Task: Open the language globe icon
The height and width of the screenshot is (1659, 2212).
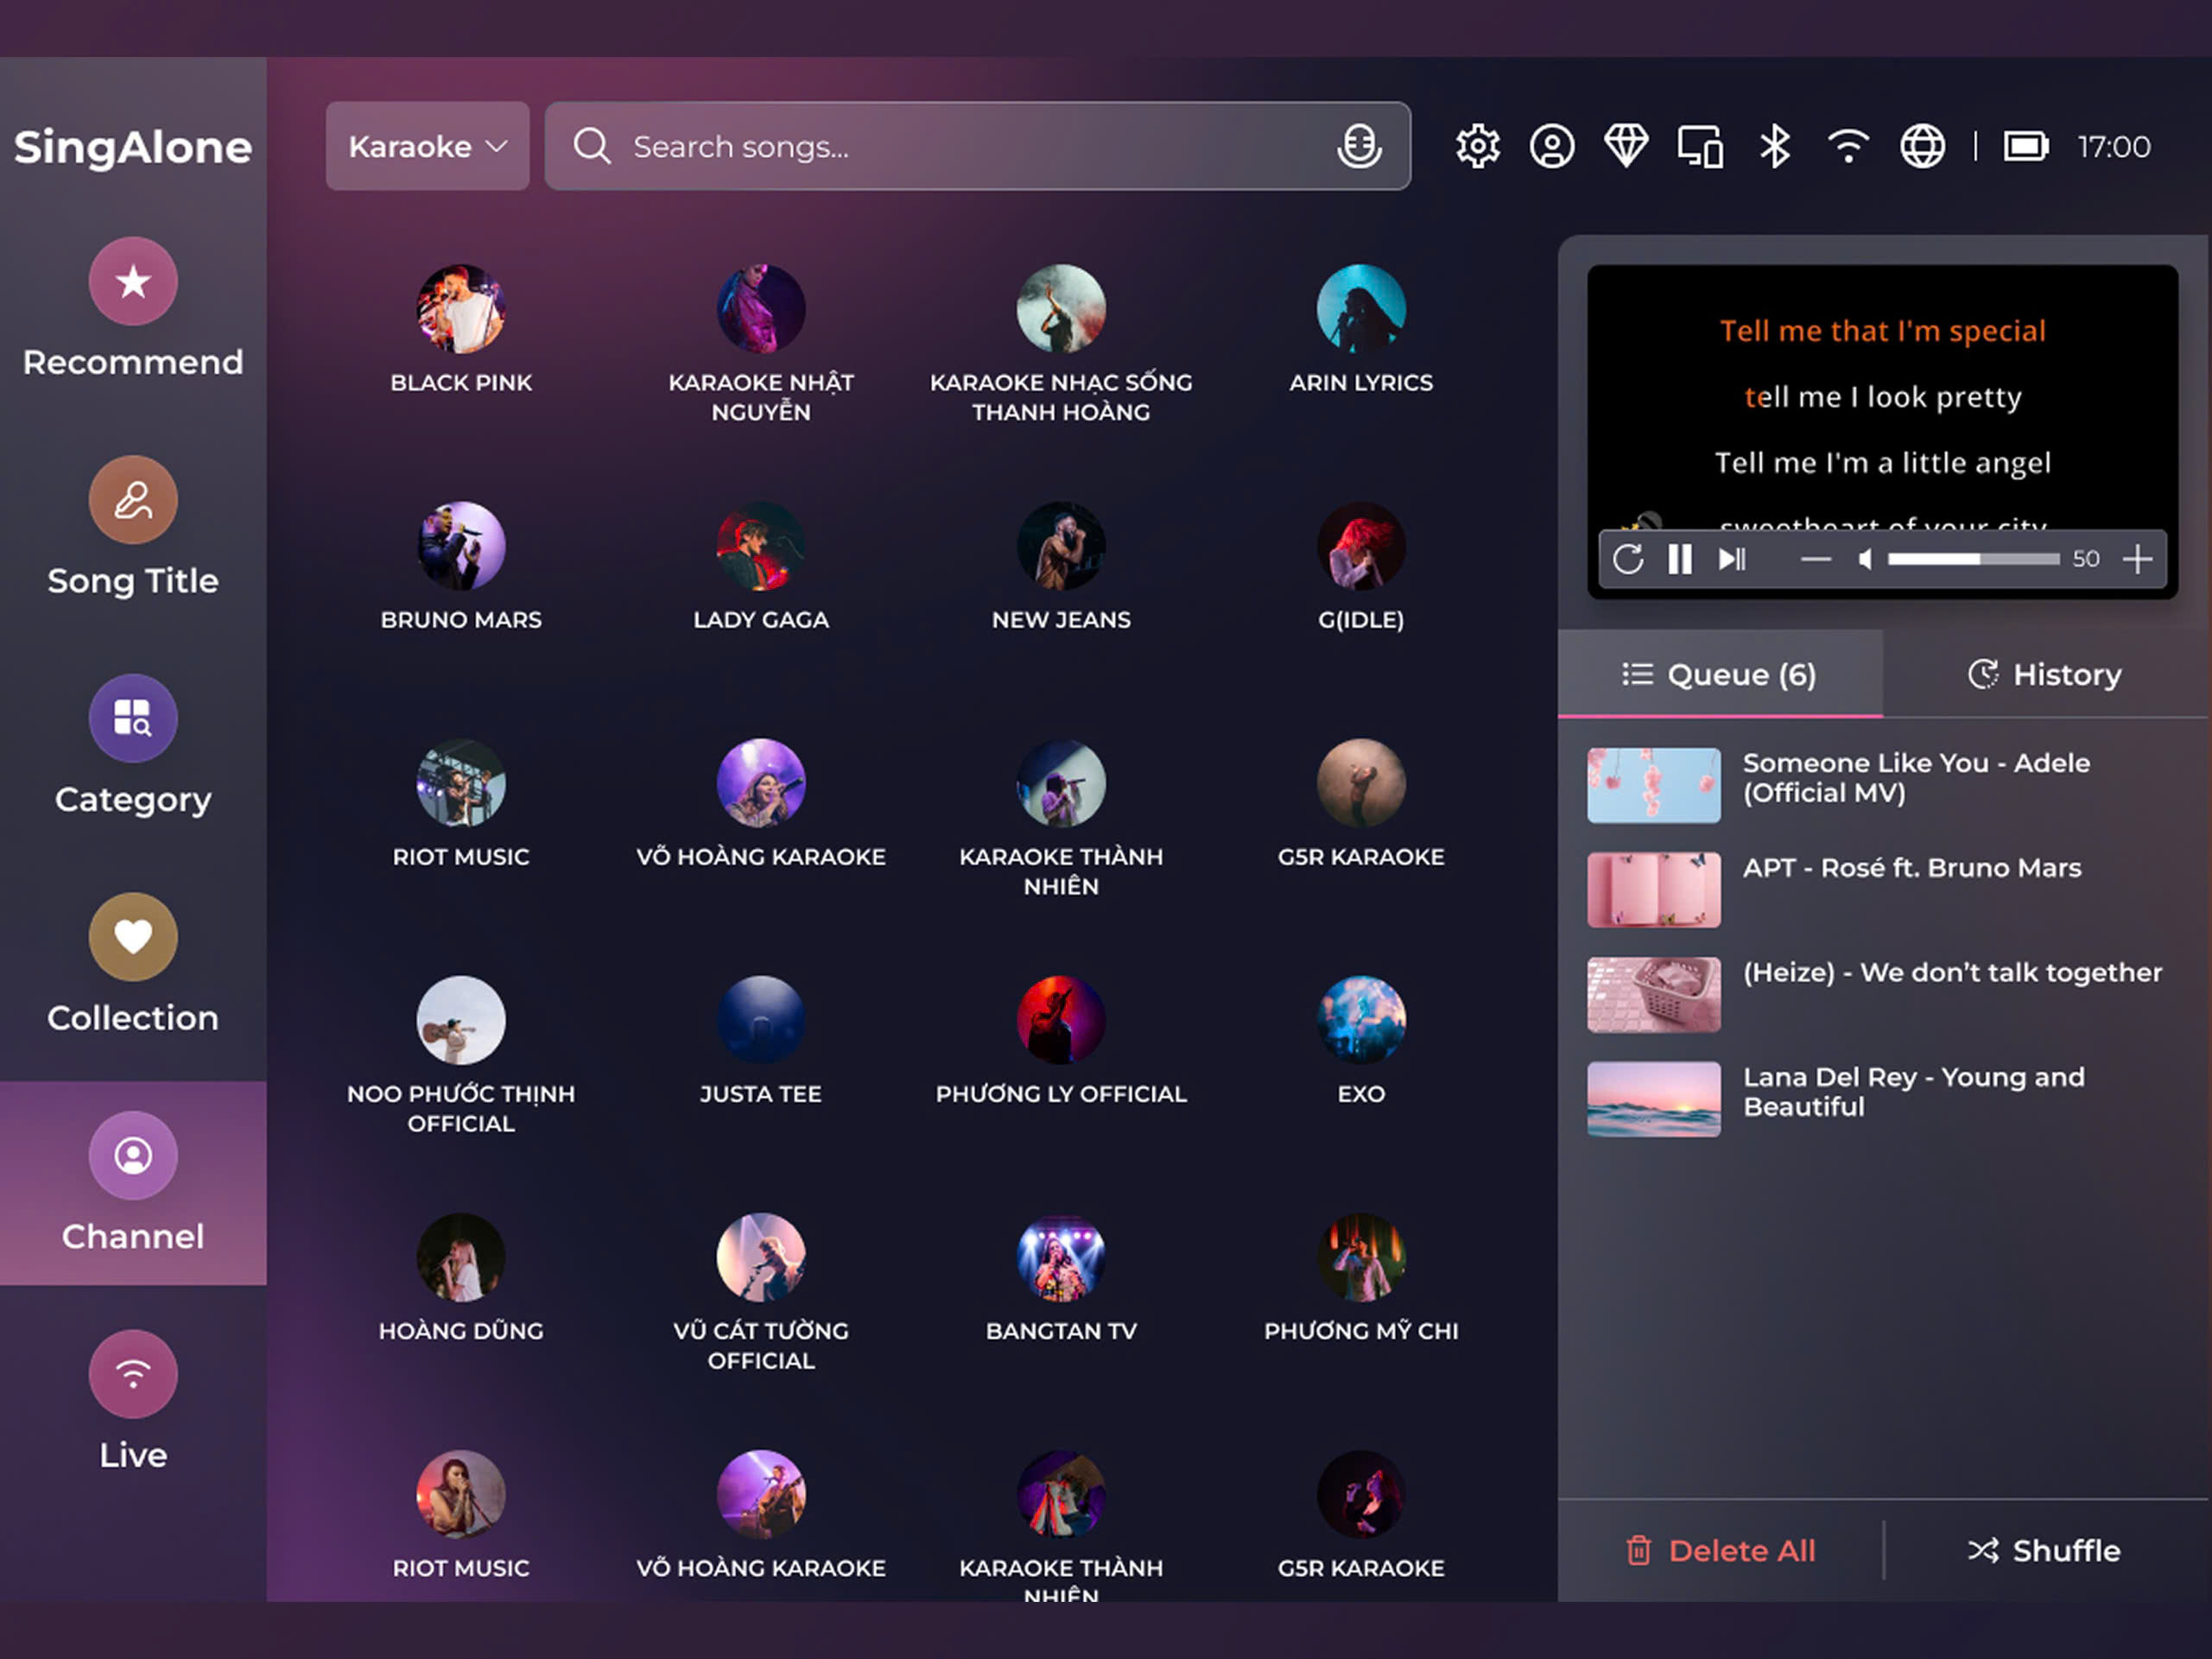Action: coord(1922,147)
